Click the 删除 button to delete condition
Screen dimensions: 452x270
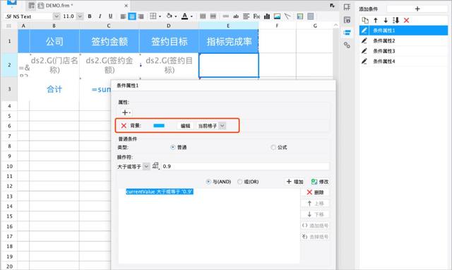(x=315, y=192)
